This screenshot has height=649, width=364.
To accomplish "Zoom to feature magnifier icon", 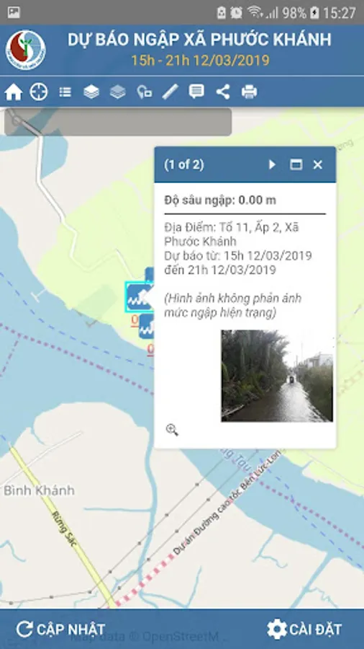I will pos(172,430).
